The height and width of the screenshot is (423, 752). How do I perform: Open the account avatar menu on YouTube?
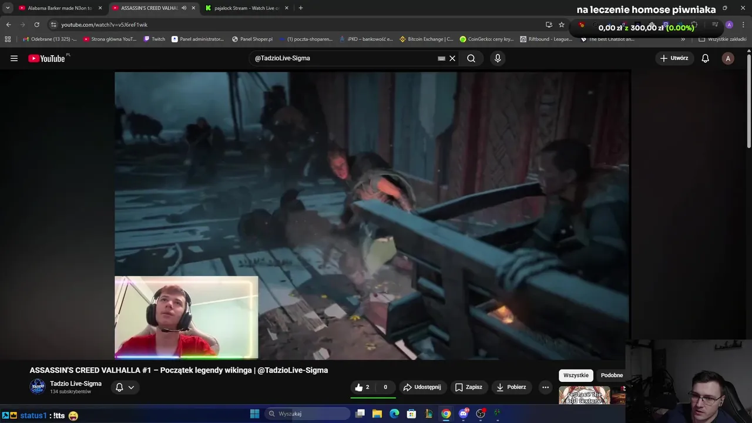(728, 58)
